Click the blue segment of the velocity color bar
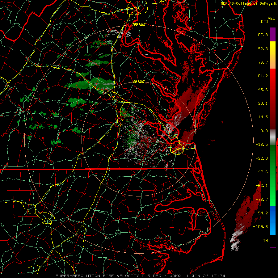 coord(273,220)
